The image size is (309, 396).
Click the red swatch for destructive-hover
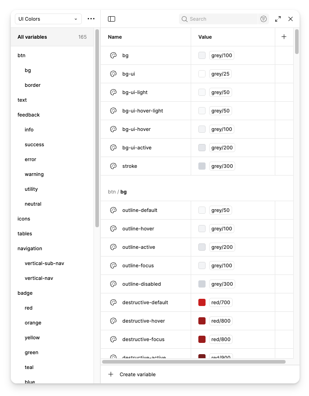[x=202, y=321]
